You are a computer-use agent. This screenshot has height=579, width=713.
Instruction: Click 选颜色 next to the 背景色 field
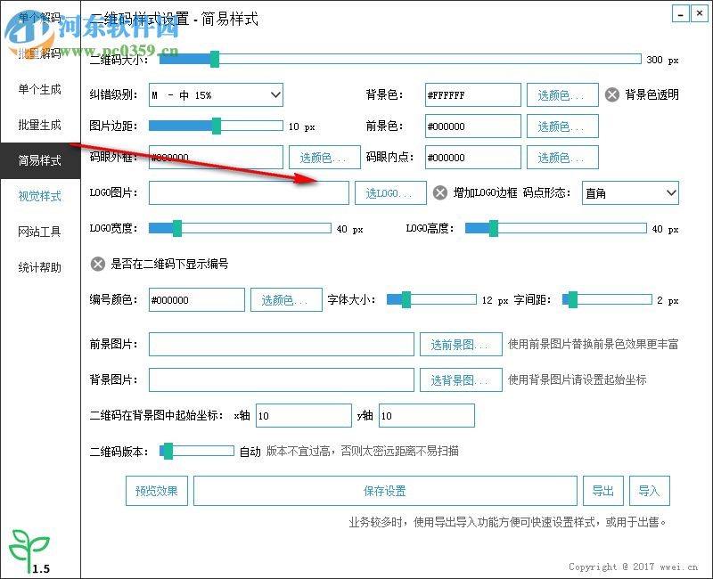[x=562, y=94]
